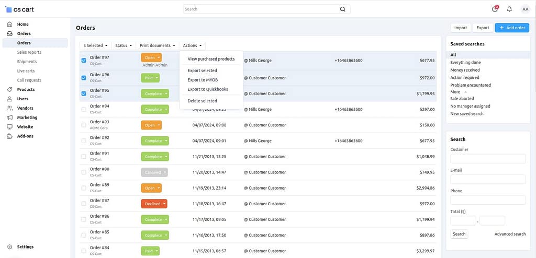Select New saved search
The height and width of the screenshot is (258, 536).
point(466,114)
